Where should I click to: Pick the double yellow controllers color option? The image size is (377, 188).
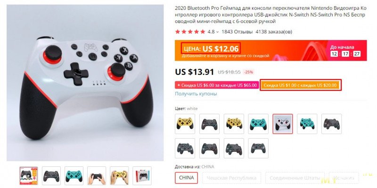click(234, 124)
